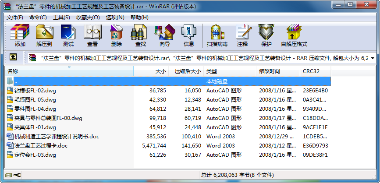This screenshot has height=183, width=380.
Task: Click the up-one-level arrow button
Action: click(x=13, y=57)
